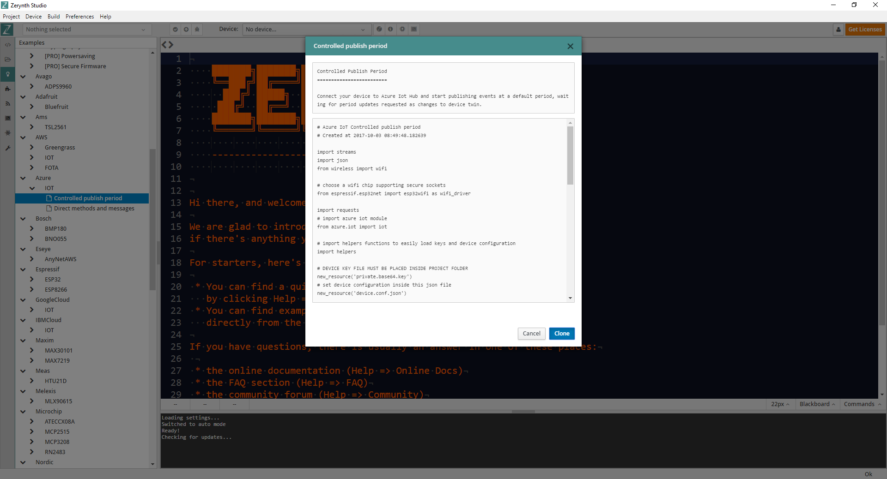This screenshot has height=479, width=887.
Task: Collapse the Bosch tree node
Action: pyautogui.click(x=23, y=219)
